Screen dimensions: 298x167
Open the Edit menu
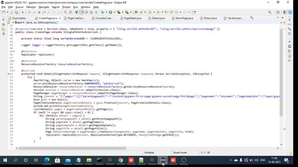10,7
